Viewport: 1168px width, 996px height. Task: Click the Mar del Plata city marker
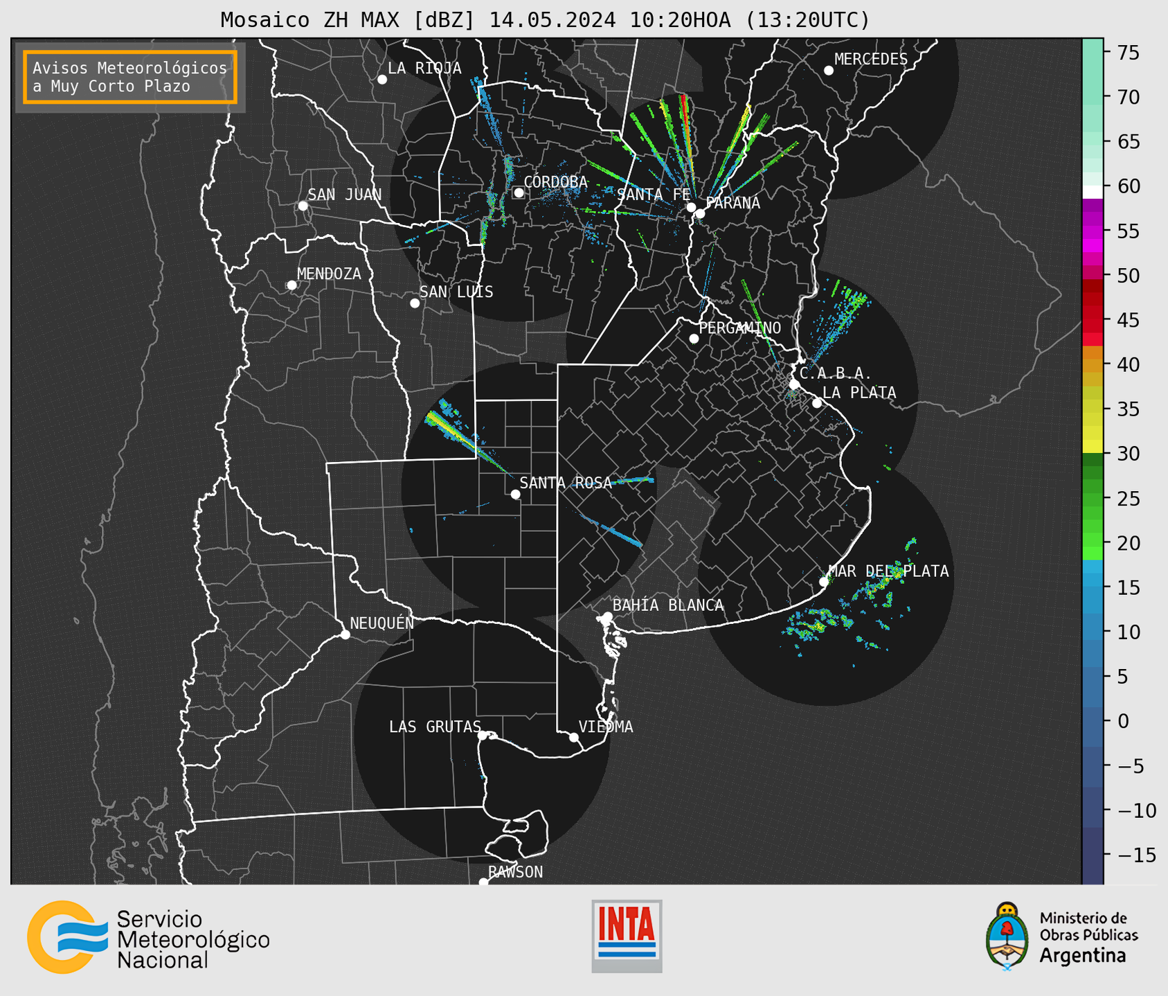pyautogui.click(x=823, y=582)
